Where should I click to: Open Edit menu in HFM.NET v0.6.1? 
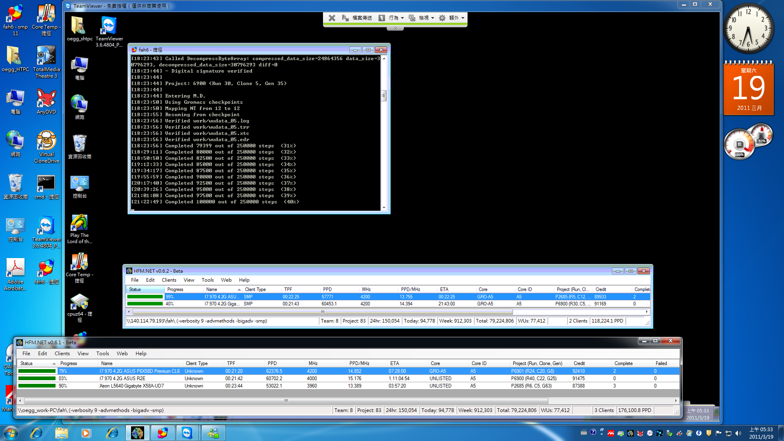click(x=42, y=354)
